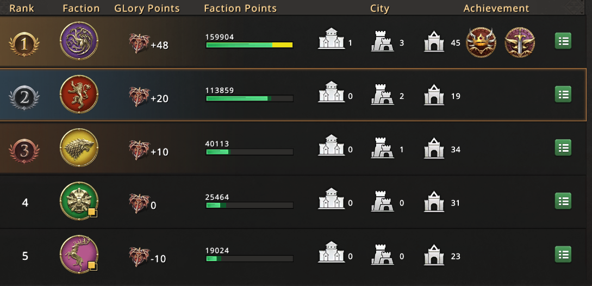Click the crowned helmet achievement badge
The image size is (592, 286).
(481, 42)
